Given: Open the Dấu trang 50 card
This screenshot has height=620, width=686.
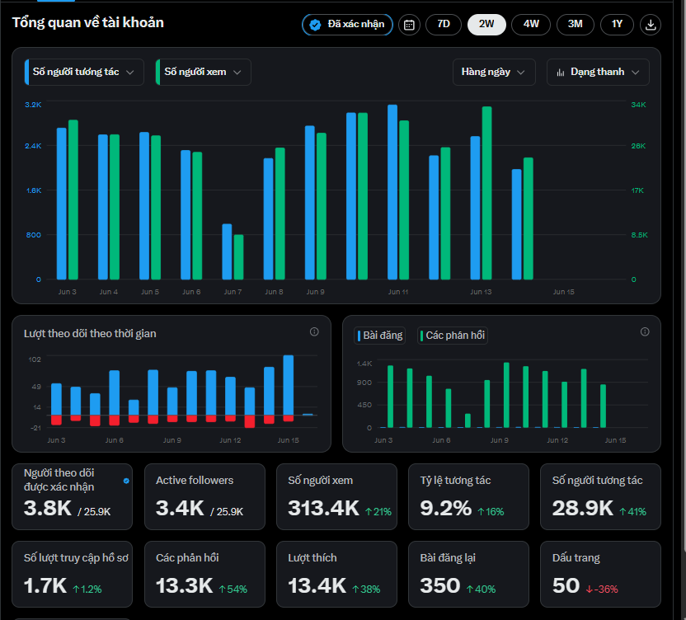Looking at the screenshot, I should (x=601, y=574).
